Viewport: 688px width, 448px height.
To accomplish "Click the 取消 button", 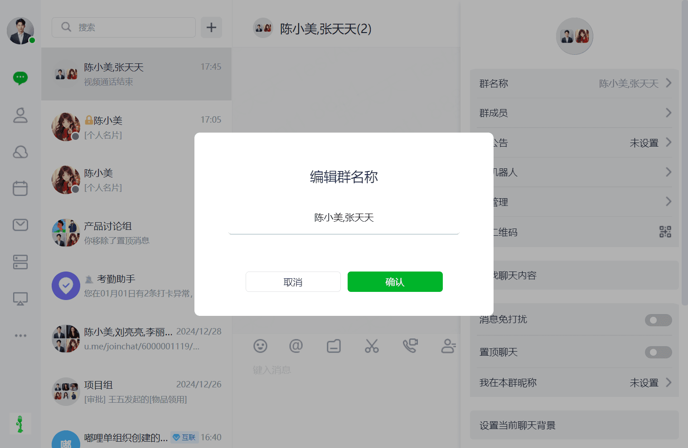I will pos(293,282).
